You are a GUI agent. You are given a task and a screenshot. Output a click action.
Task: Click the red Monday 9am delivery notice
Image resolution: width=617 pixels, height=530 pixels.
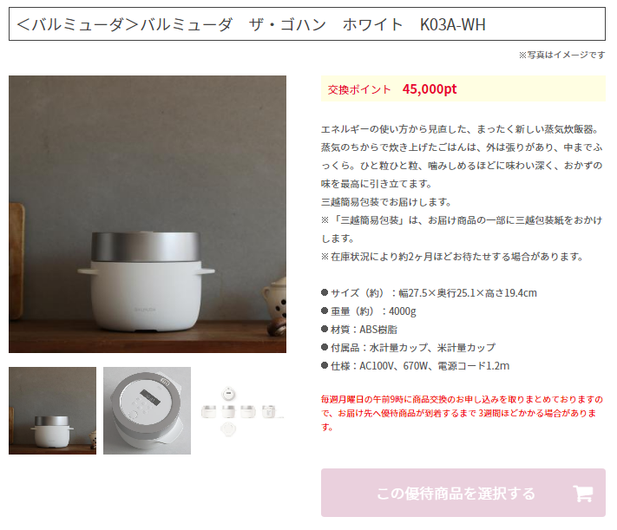462,413
